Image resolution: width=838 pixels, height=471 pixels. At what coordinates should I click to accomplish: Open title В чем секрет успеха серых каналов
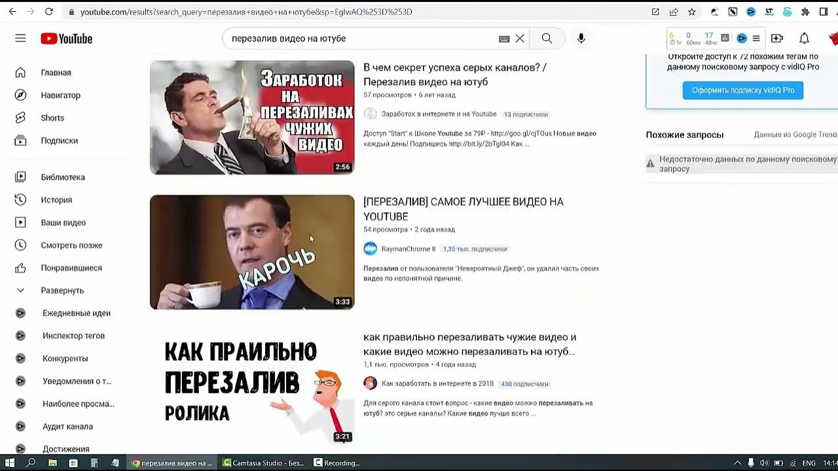[455, 75]
